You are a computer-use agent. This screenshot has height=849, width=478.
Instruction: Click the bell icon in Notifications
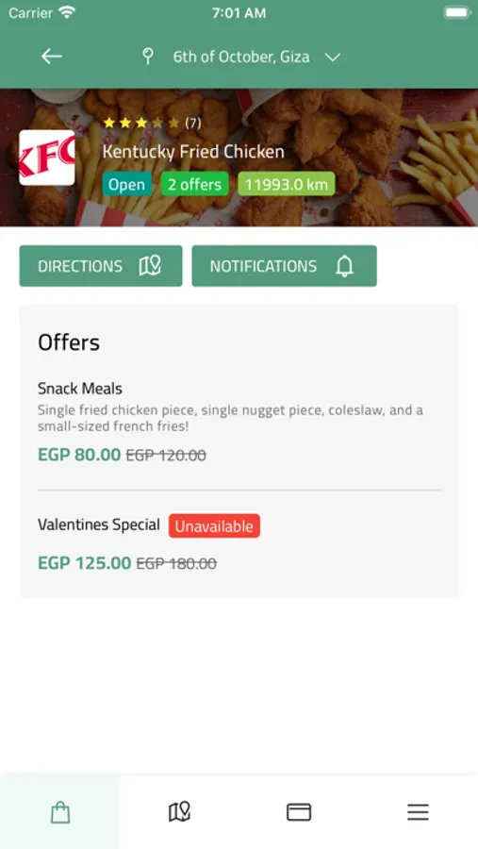click(x=344, y=266)
